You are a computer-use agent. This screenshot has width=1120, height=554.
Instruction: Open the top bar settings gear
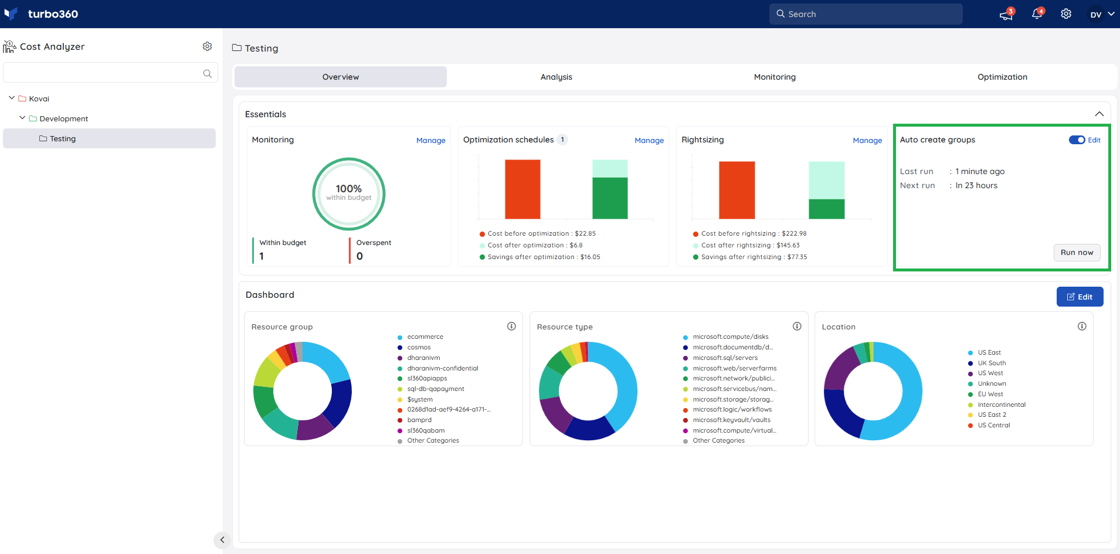pos(1066,14)
